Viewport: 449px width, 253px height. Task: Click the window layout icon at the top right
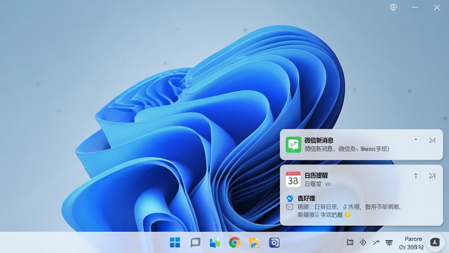click(x=393, y=7)
